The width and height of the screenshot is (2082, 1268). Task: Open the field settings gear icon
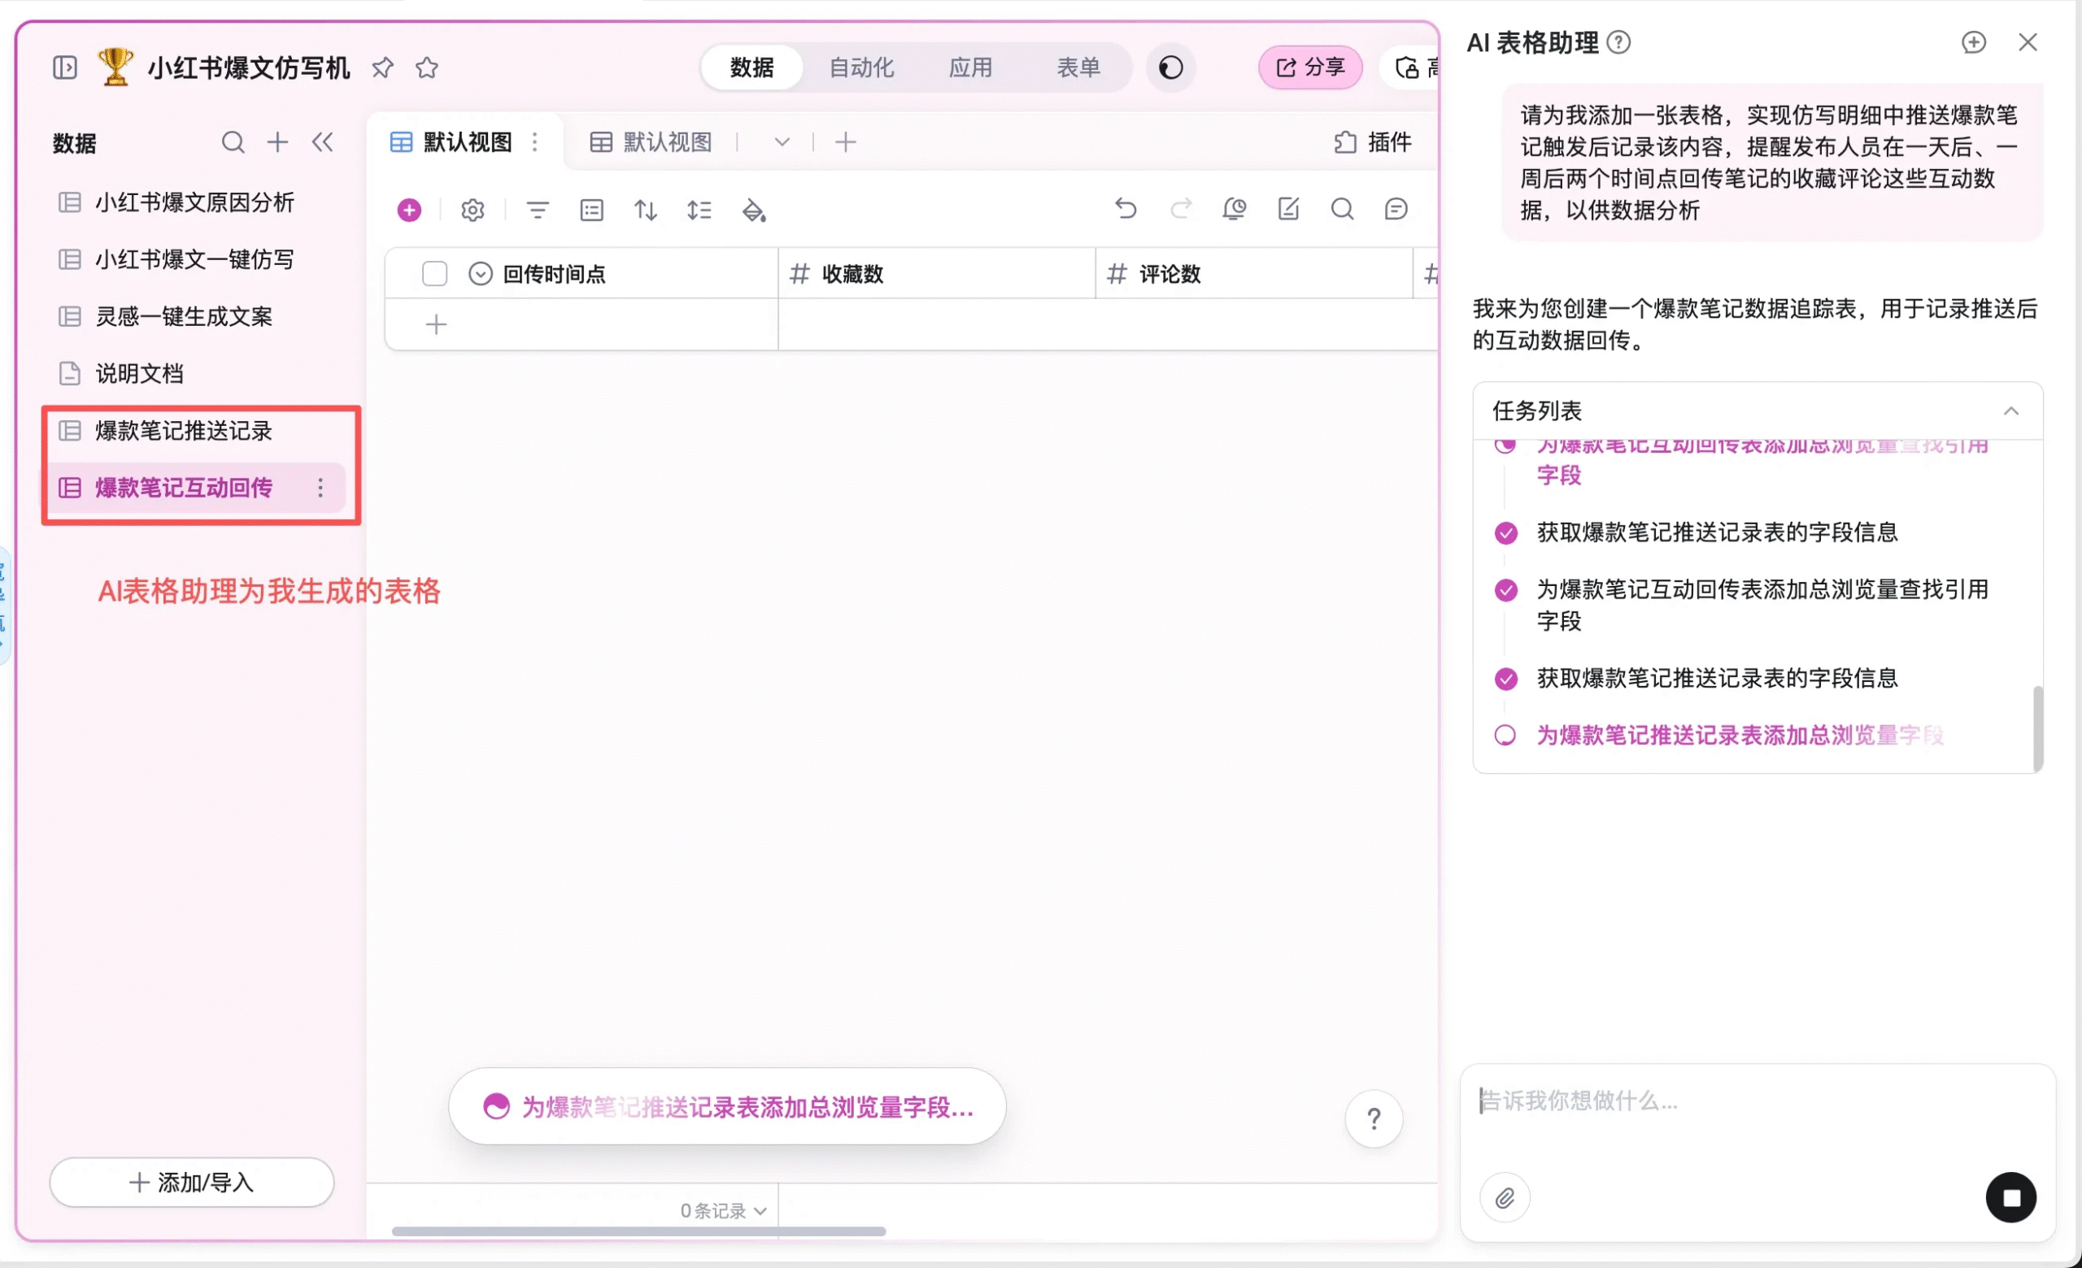coord(473,210)
